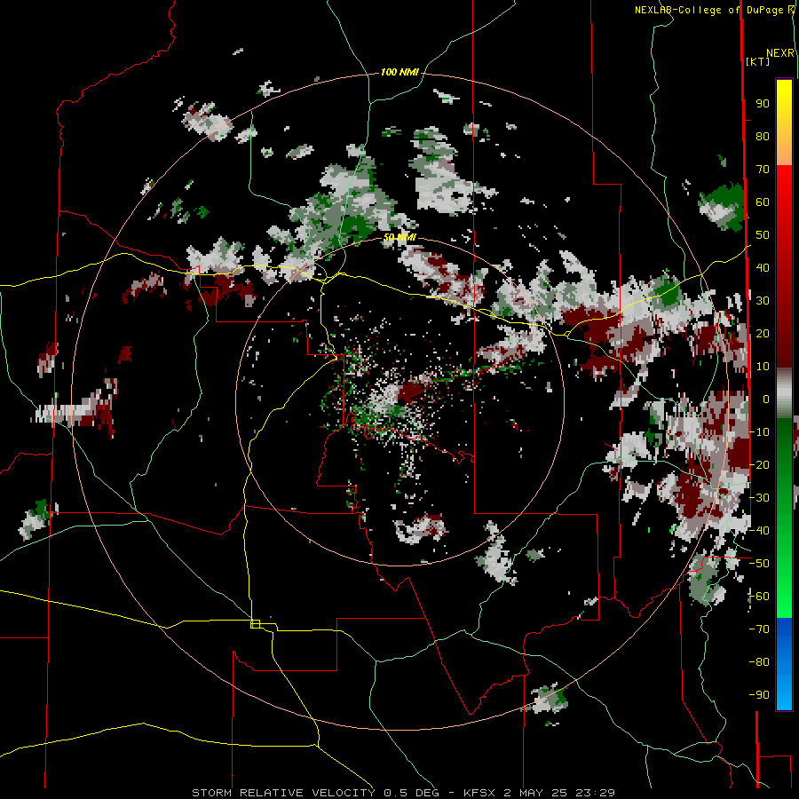
Task: Click the 50 value on the velocity scale
Action: 763,235
